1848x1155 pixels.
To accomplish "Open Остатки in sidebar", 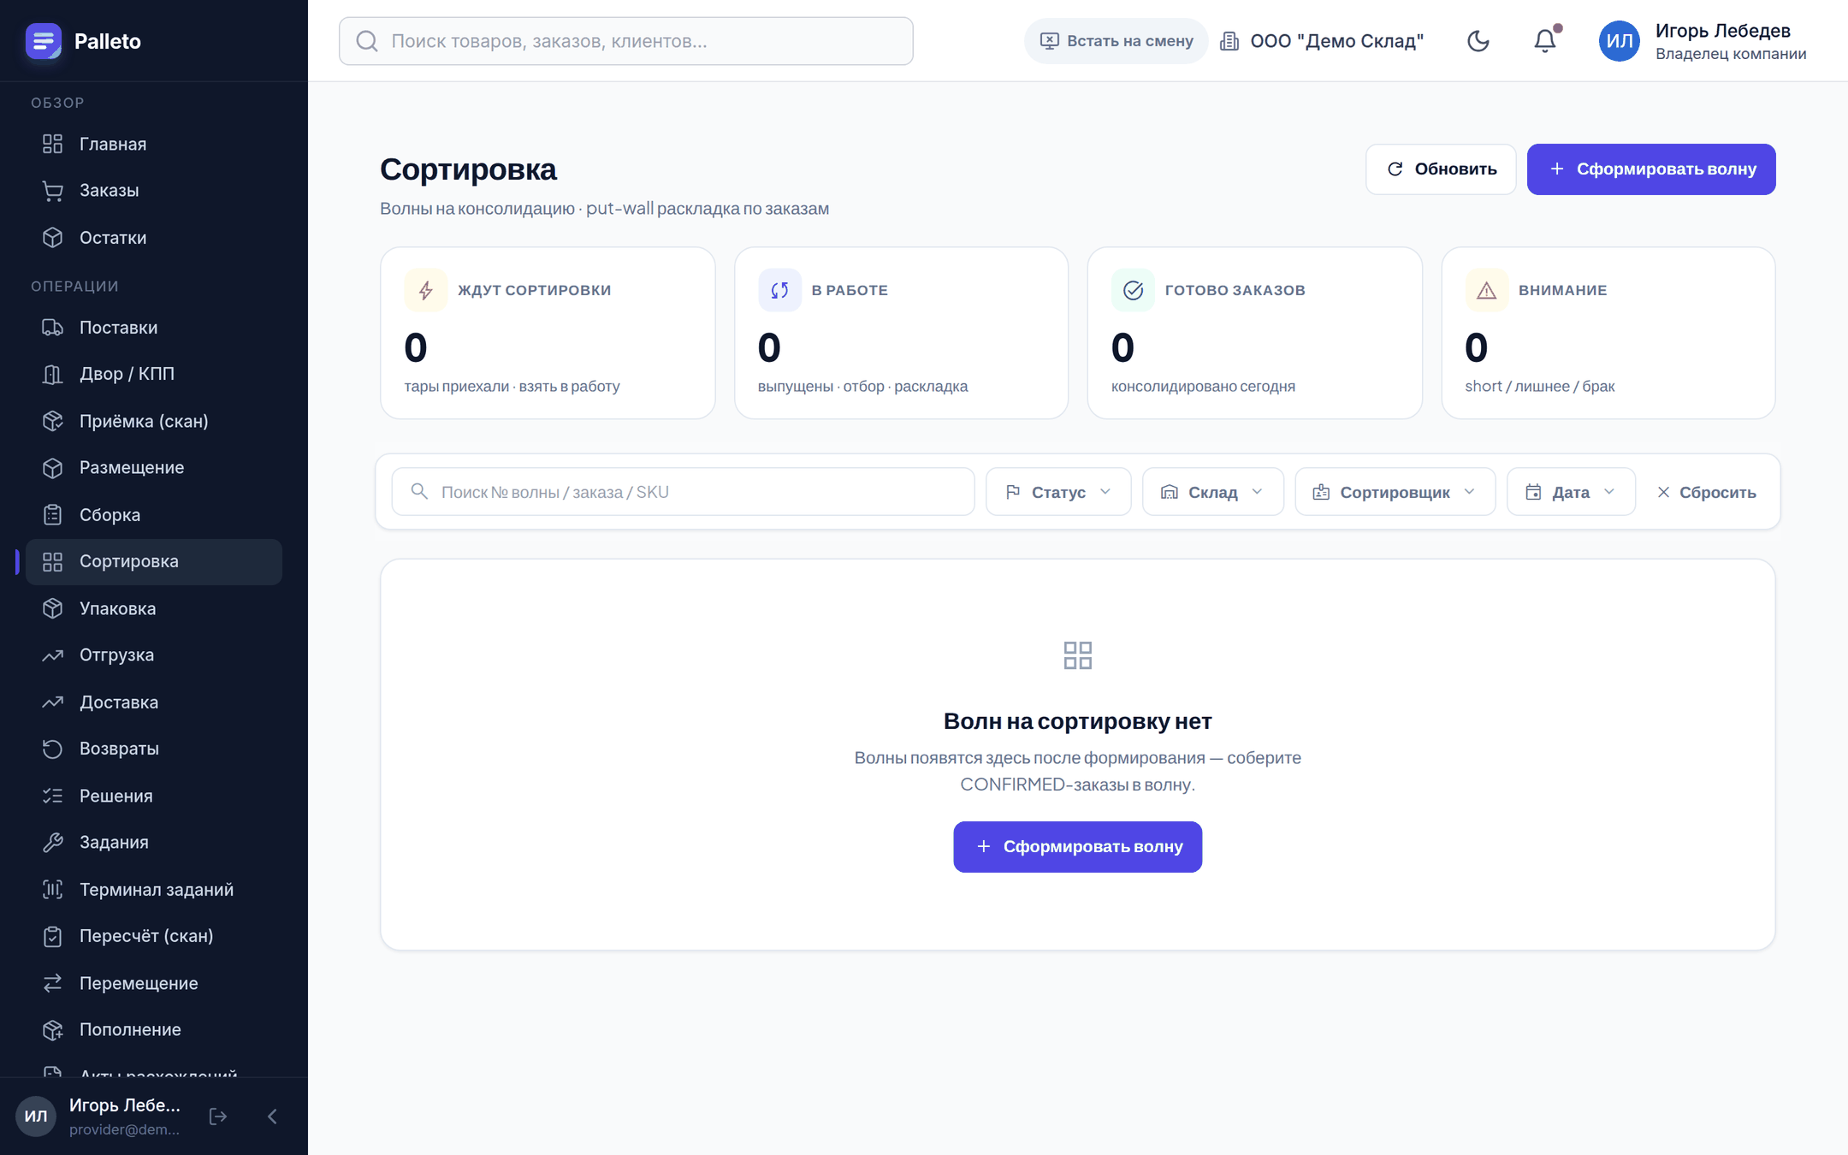I will click(154, 237).
